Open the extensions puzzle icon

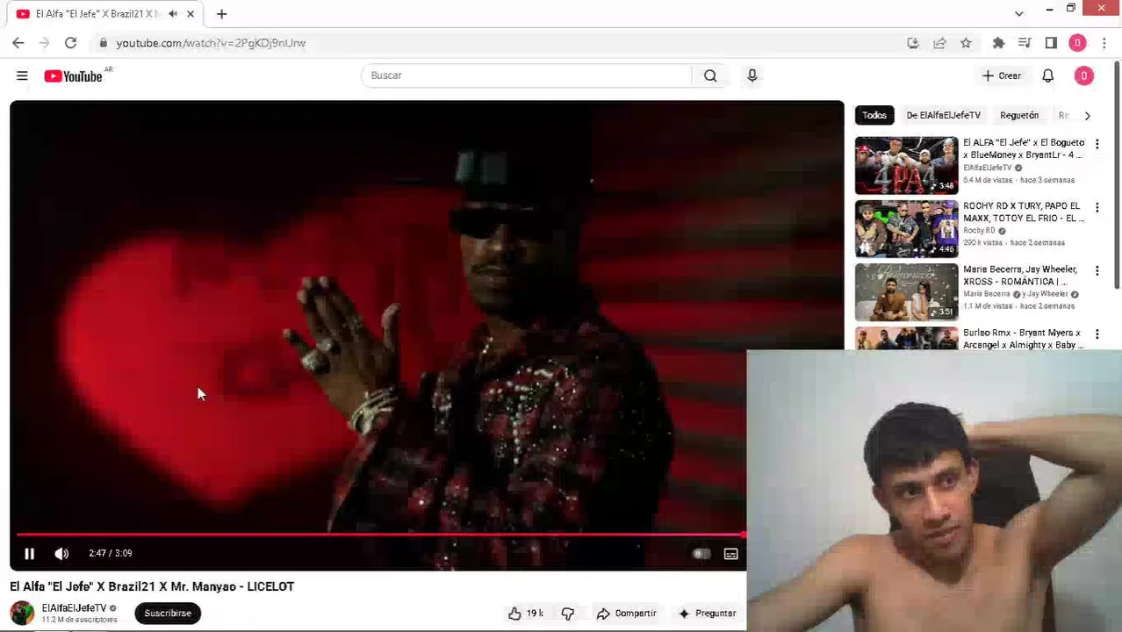coord(998,43)
